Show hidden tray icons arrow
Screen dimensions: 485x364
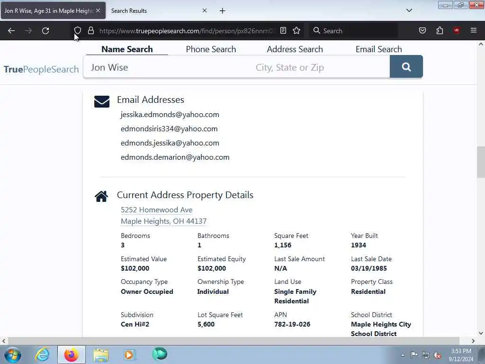coord(403,355)
